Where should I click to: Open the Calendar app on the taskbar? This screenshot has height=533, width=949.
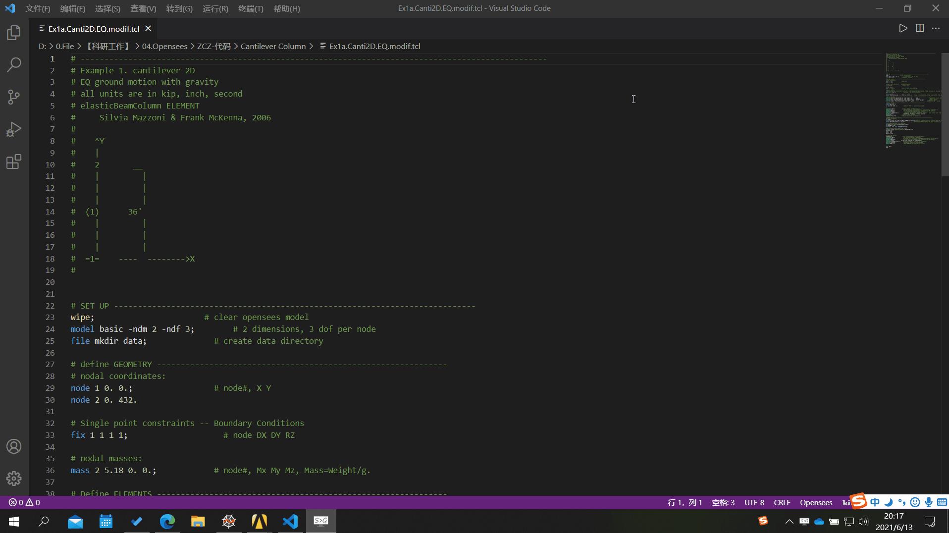pos(106,521)
